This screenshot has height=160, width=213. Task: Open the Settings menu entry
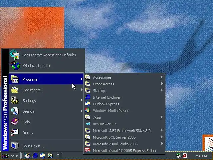[x=46, y=100]
